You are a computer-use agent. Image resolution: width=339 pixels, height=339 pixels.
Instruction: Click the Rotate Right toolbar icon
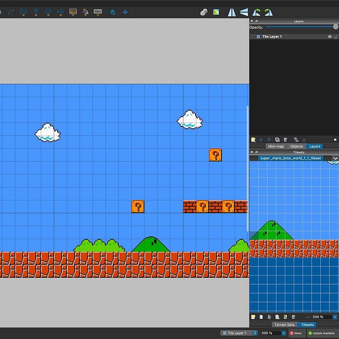click(269, 12)
